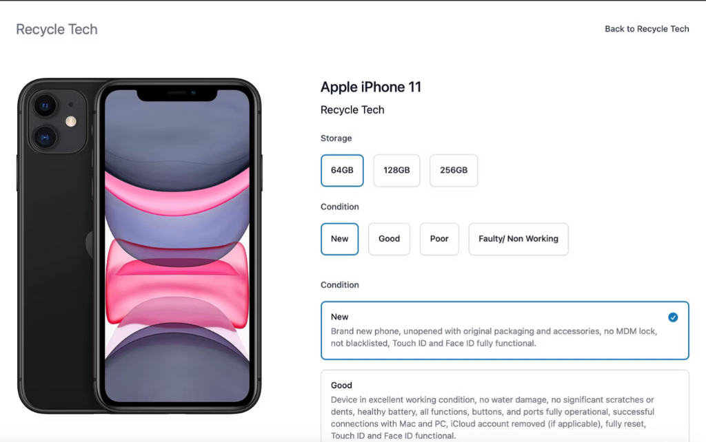The height and width of the screenshot is (442, 706).
Task: Select 64GB storage option
Action: [x=342, y=171]
